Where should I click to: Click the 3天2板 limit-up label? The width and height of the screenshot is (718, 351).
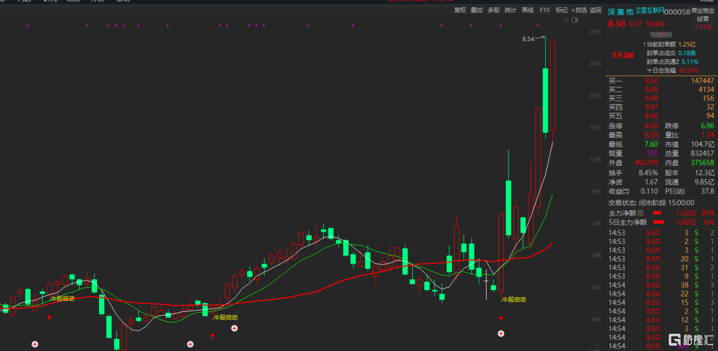point(623,55)
